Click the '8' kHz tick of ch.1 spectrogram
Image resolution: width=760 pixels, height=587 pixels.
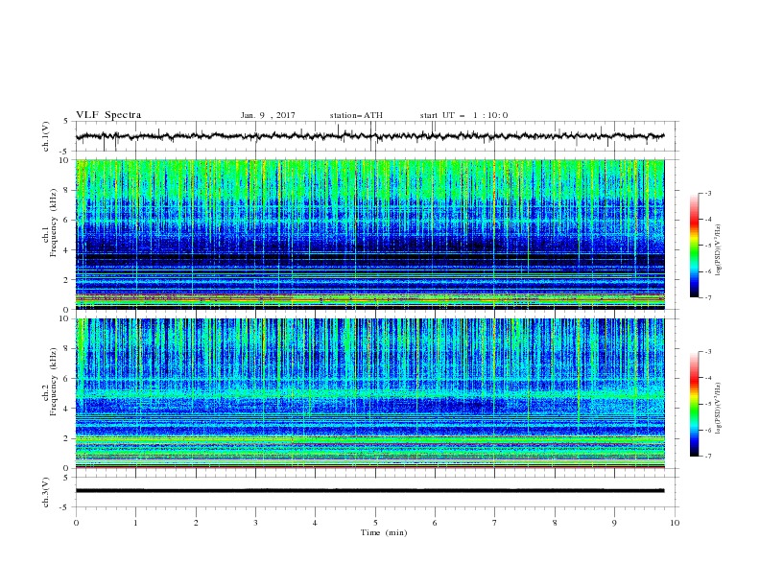68,190
